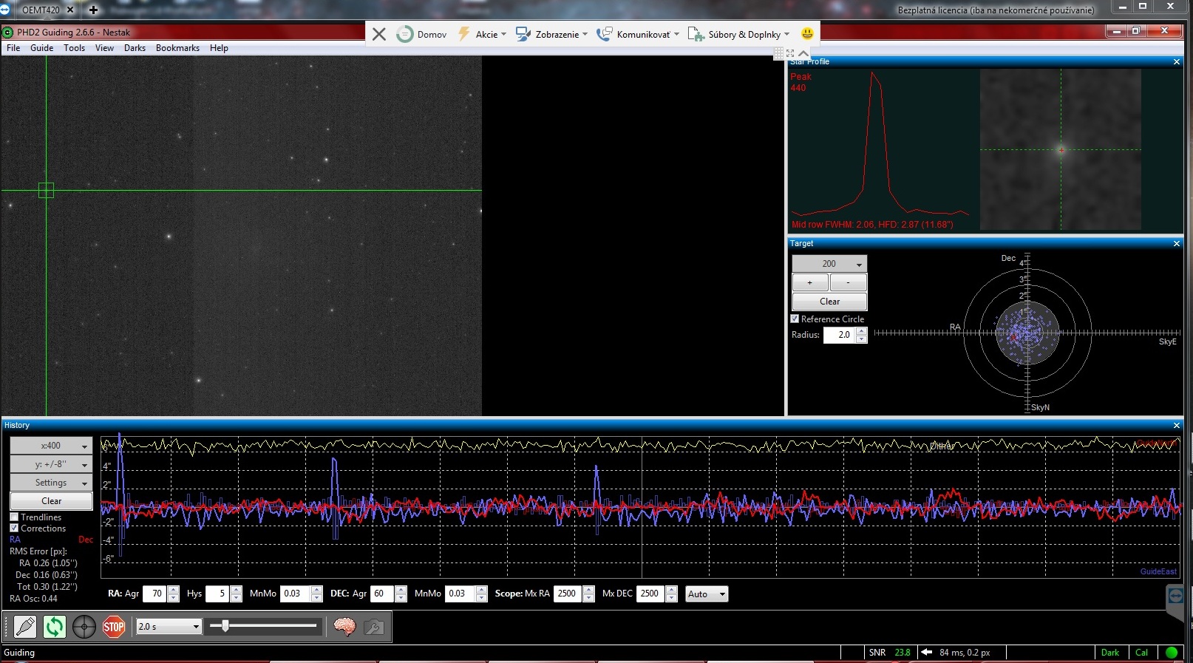Open the Brain advanced settings icon
Screen dimensions: 1193x663
(344, 627)
